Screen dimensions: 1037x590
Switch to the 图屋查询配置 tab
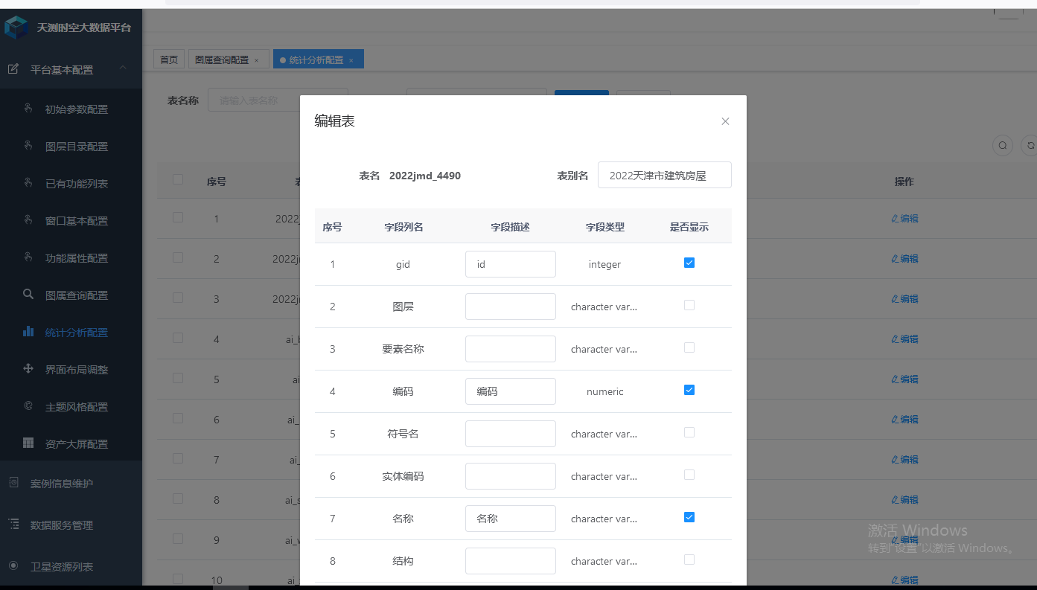[x=223, y=58]
